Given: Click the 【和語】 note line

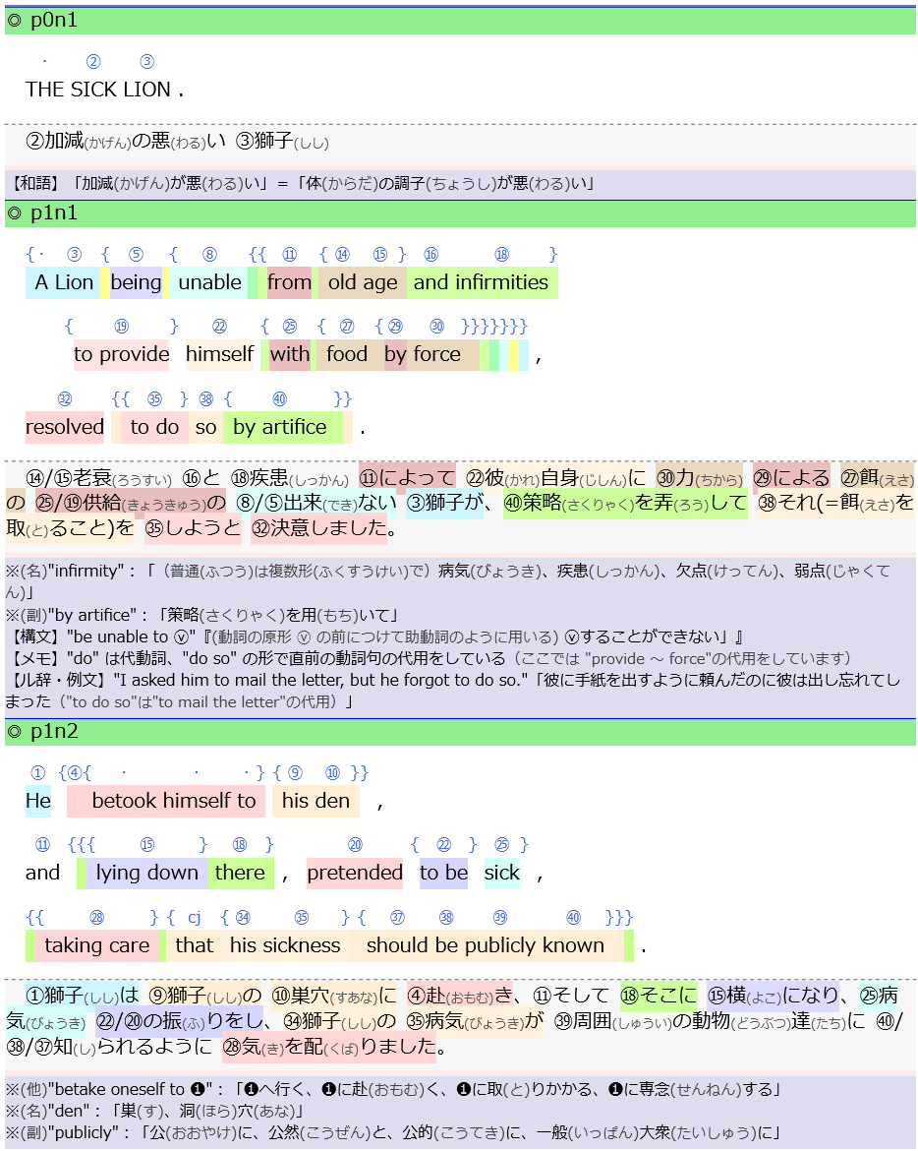Looking at the screenshot, I should tap(302, 184).
